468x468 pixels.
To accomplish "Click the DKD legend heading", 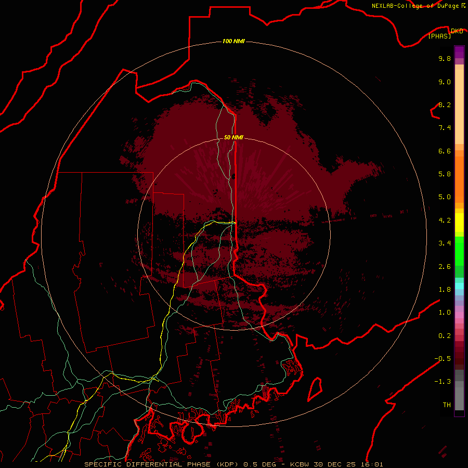I will pos(457,31).
